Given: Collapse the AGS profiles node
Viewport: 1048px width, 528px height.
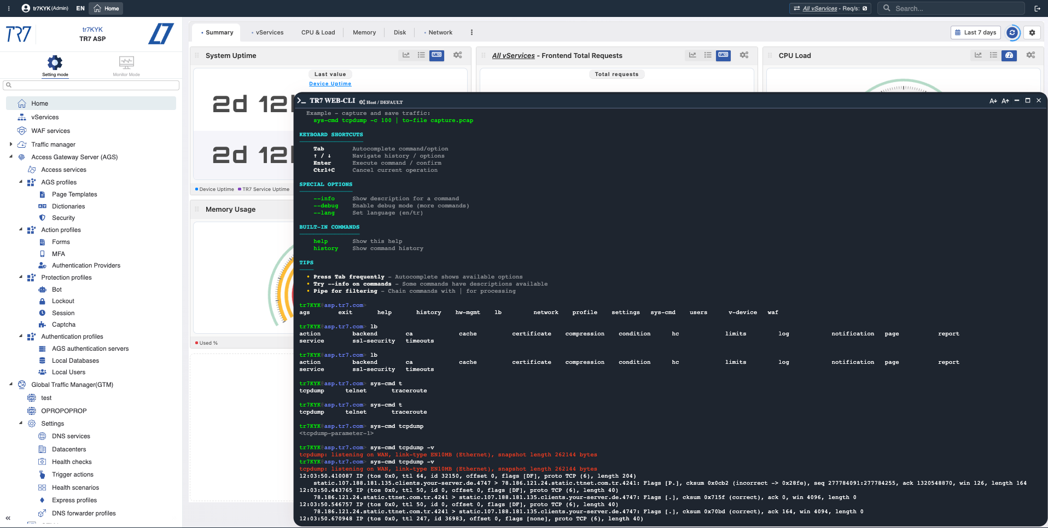Looking at the screenshot, I should tap(21, 182).
